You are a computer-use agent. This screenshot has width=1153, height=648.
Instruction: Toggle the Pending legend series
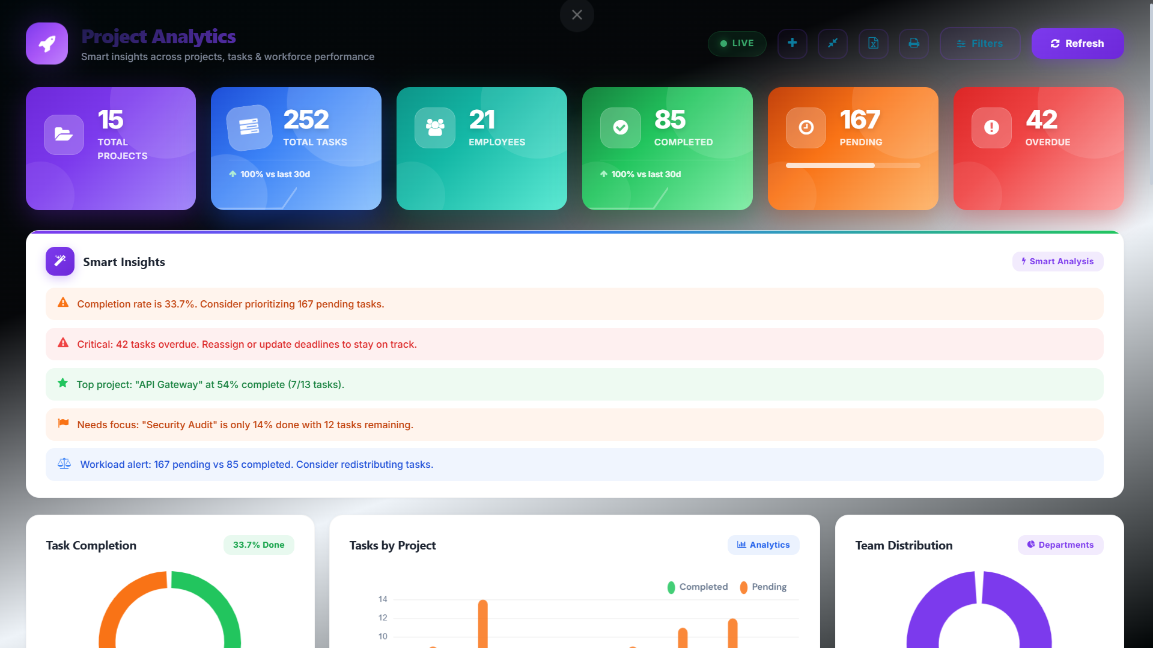(763, 587)
